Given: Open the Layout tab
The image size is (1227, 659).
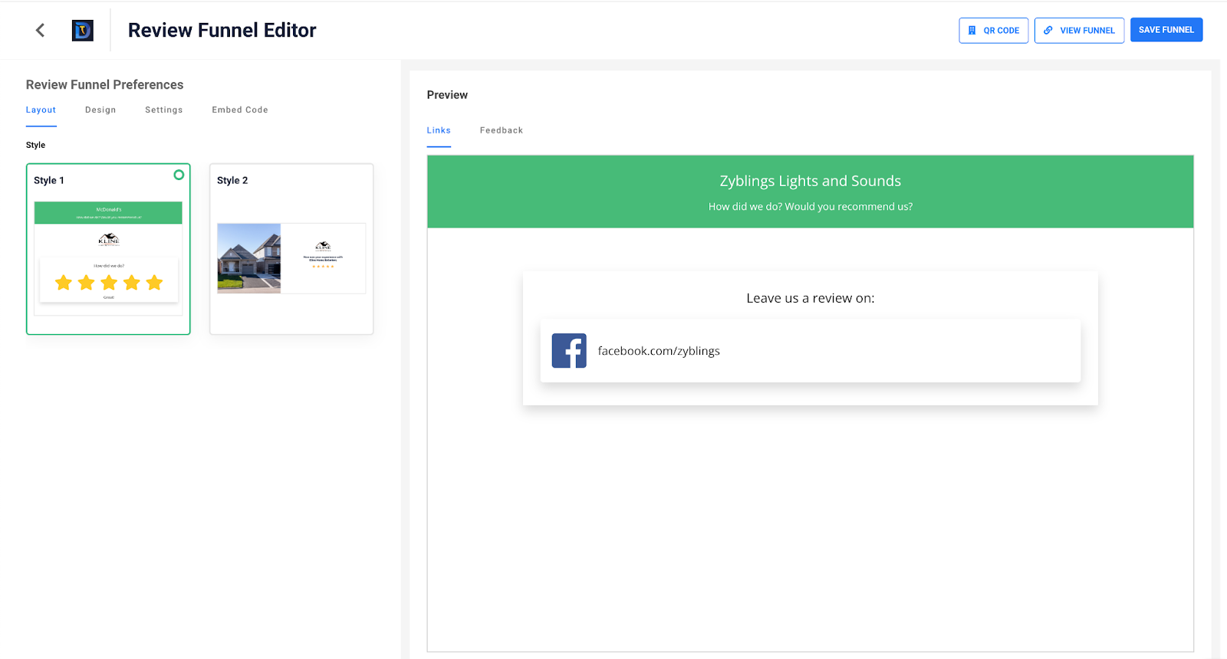Looking at the screenshot, I should tap(41, 110).
